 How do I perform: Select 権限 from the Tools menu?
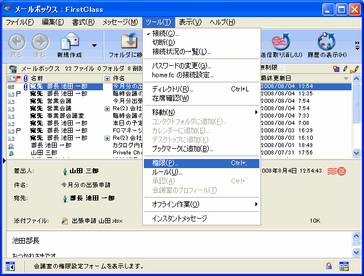point(165,164)
